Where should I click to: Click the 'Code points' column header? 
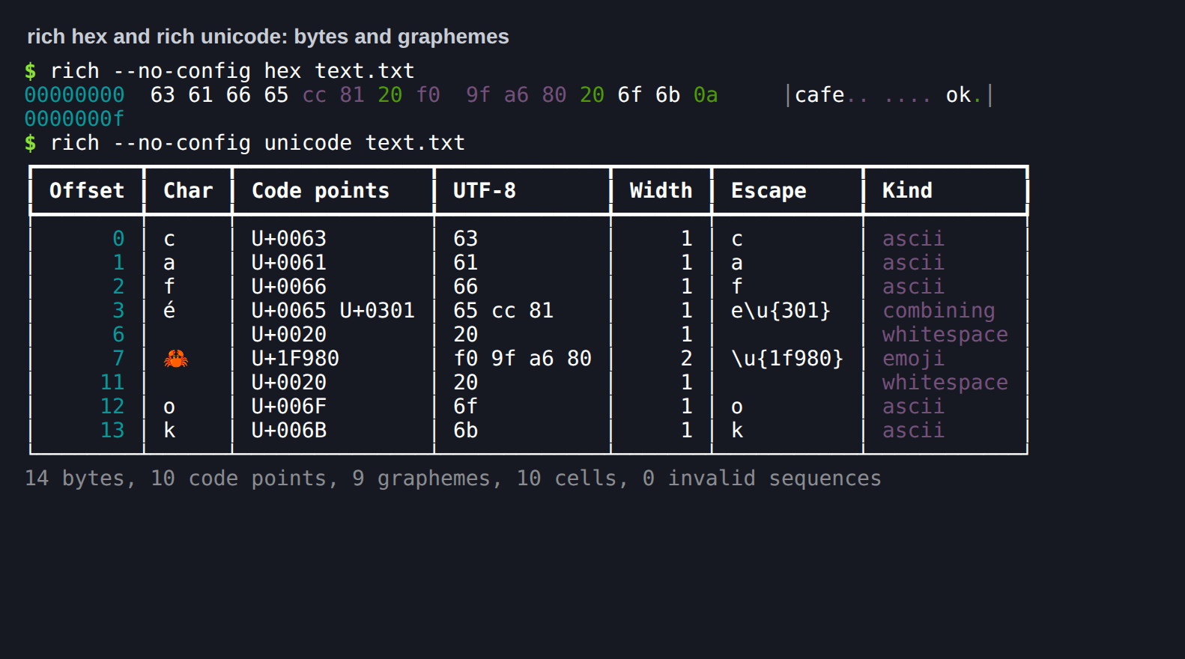pyautogui.click(x=321, y=191)
